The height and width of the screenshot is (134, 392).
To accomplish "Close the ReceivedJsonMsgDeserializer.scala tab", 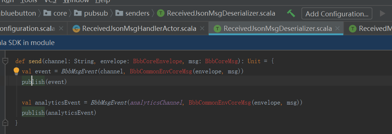I will point(337,28).
